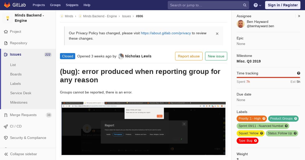Click the GitLab logo
Image resolution: width=305 pixels, height=160 pixels.
(x=14, y=5)
